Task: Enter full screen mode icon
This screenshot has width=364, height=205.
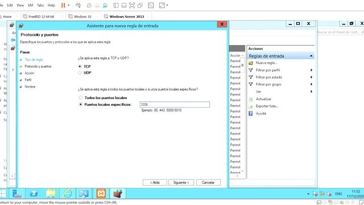Action: [x=132, y=5]
